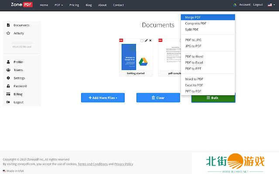Click the ZonePDF logo in the navbar
The image size is (279, 174).
(x=22, y=5)
